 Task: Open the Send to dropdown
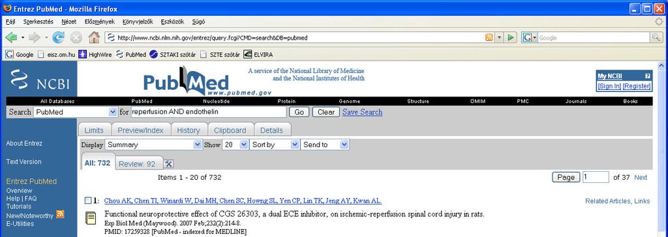tap(325, 145)
